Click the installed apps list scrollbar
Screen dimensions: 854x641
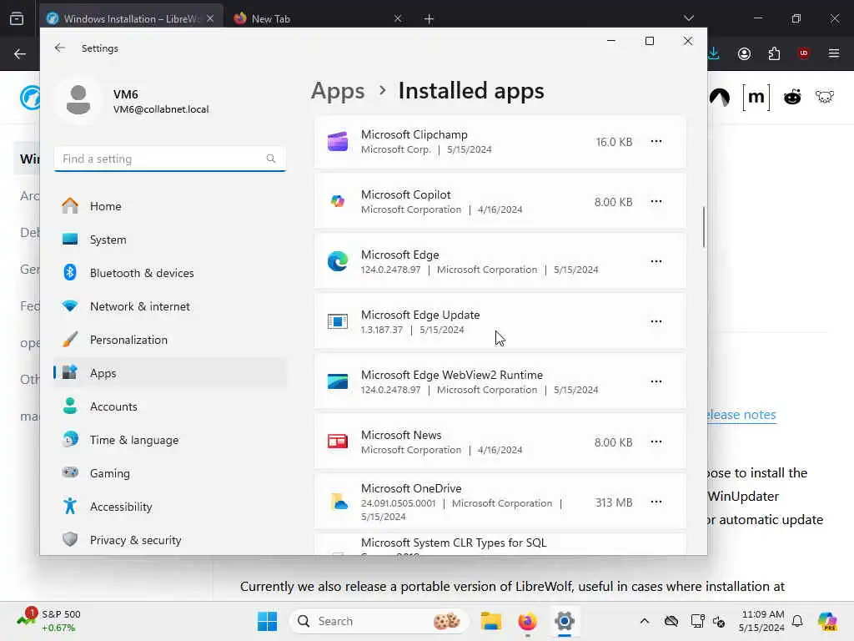pyautogui.click(x=704, y=227)
